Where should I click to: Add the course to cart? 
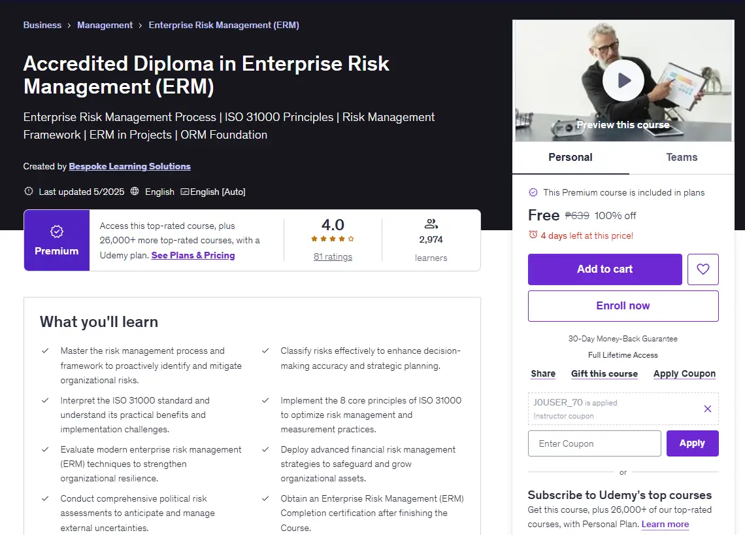click(x=605, y=269)
